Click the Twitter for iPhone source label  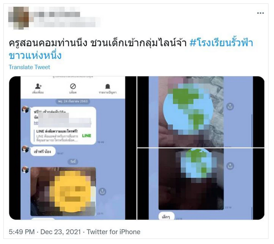(x=113, y=232)
